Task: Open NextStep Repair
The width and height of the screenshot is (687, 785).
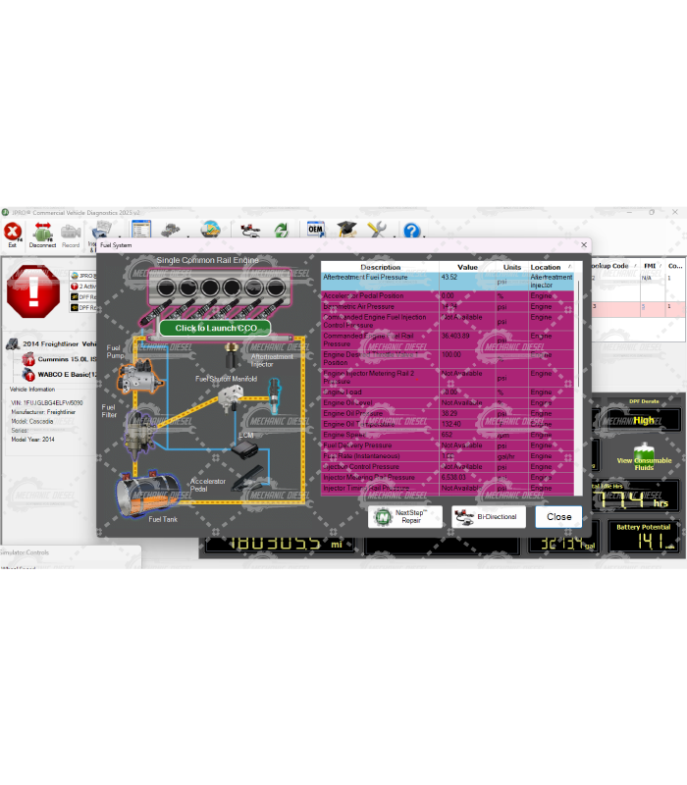Action: 405,516
